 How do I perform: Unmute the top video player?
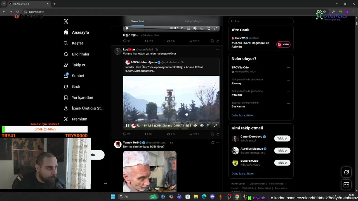pyautogui.click(x=195, y=28)
